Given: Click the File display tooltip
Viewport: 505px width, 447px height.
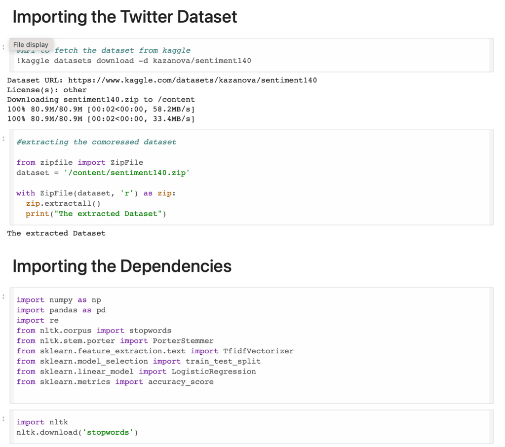Looking at the screenshot, I should [x=31, y=44].
